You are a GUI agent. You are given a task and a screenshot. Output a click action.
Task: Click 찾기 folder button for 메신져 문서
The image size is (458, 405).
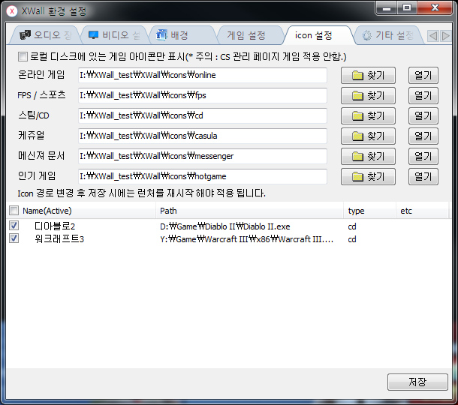[x=368, y=156]
